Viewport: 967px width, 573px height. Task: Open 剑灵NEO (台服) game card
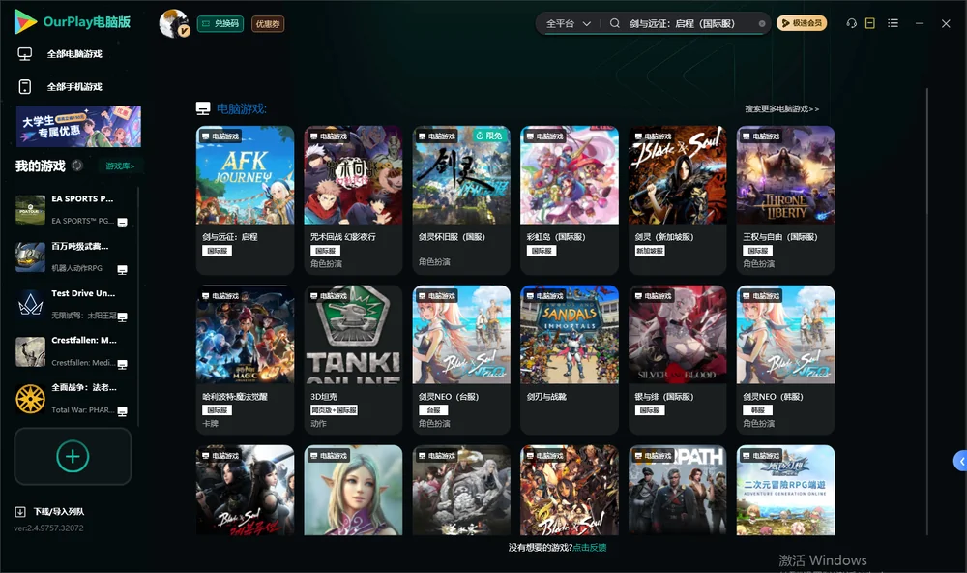(461, 360)
